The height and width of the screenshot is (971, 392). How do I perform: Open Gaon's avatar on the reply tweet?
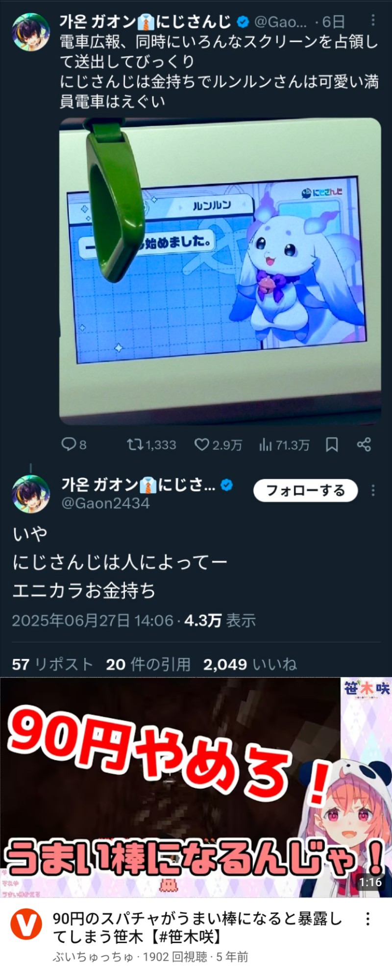click(x=30, y=494)
